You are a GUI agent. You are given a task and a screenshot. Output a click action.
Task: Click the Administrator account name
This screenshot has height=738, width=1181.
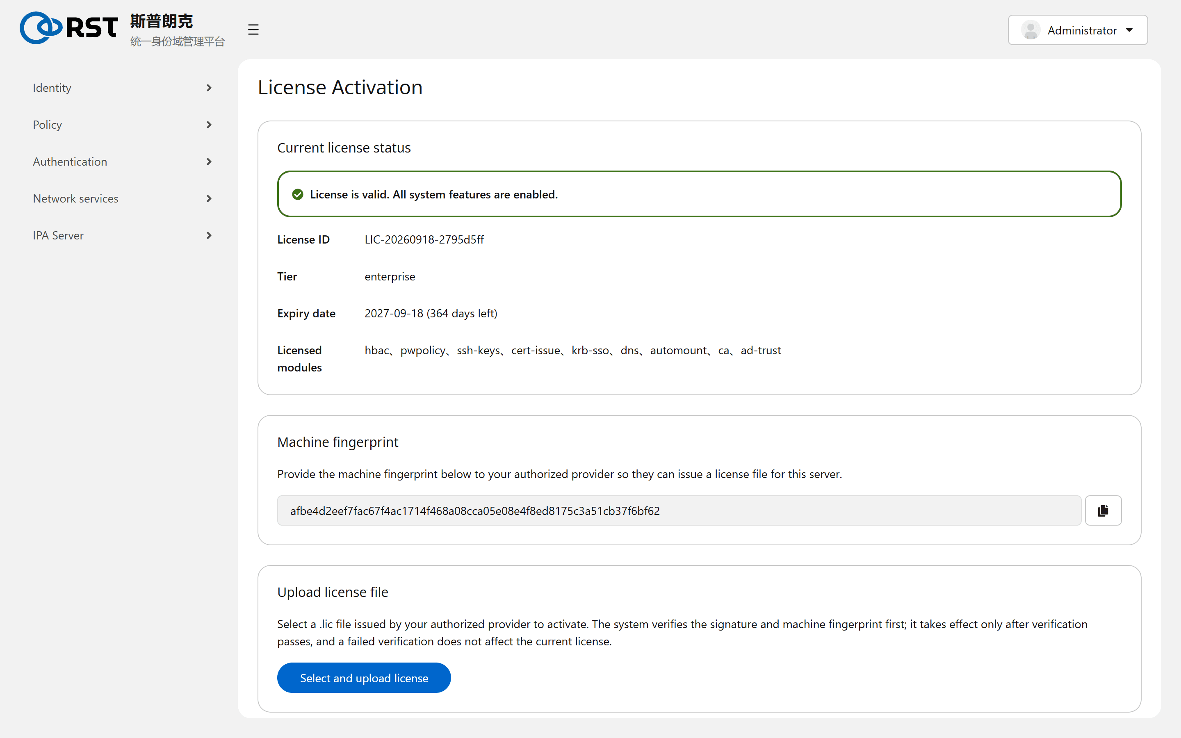point(1082,30)
